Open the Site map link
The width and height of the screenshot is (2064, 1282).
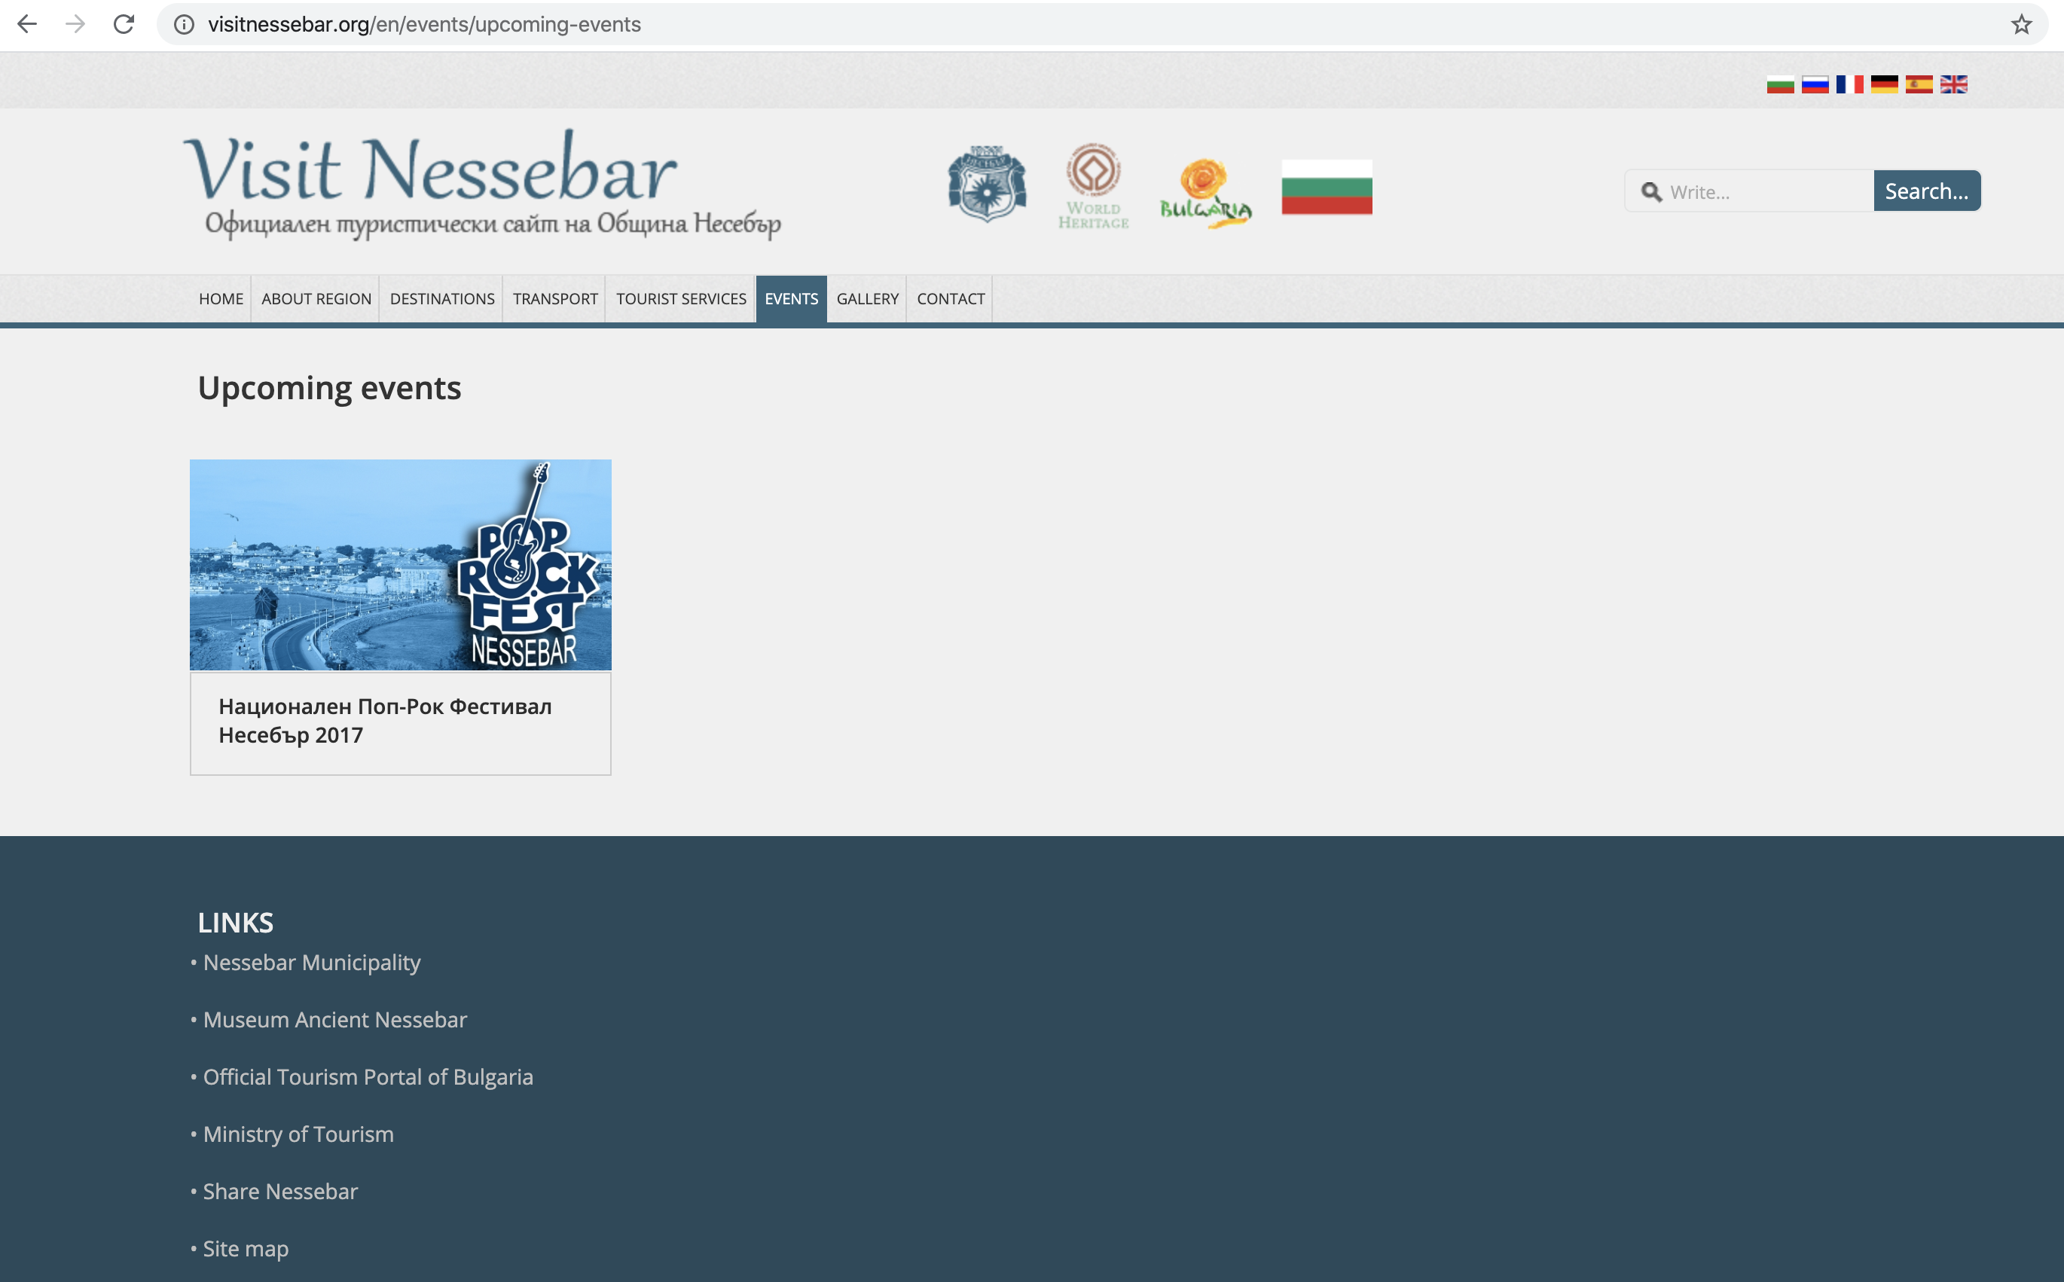coord(246,1249)
